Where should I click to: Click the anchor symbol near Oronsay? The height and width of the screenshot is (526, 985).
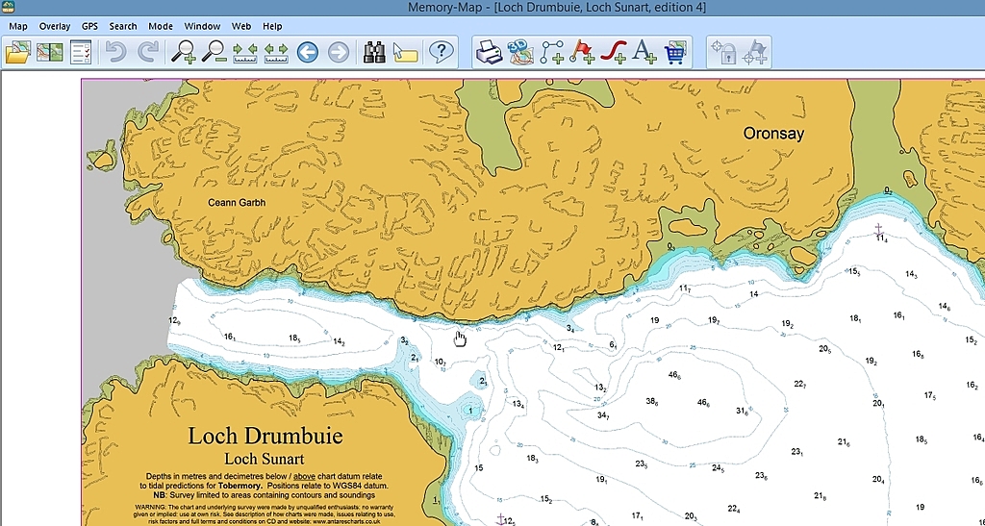[879, 229]
